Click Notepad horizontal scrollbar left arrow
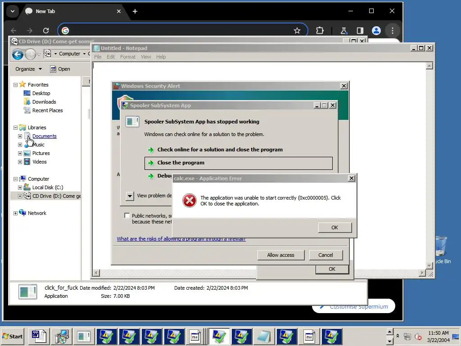 96,273
